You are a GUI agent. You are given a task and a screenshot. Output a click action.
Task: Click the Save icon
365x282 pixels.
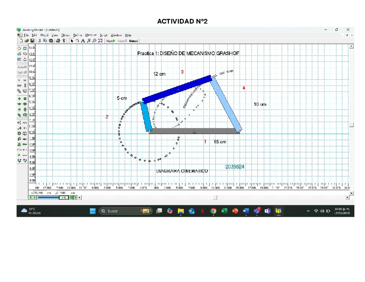click(33, 41)
